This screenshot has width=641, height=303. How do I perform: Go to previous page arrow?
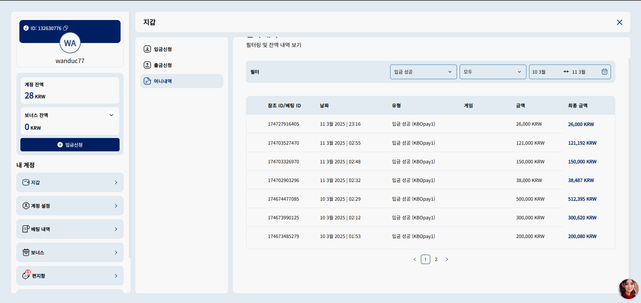(415, 259)
